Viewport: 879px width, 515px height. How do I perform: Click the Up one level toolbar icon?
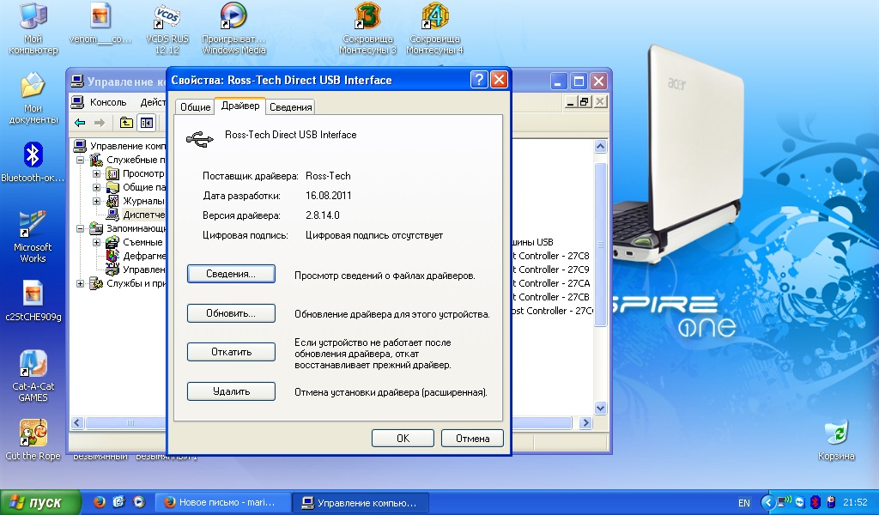(126, 123)
